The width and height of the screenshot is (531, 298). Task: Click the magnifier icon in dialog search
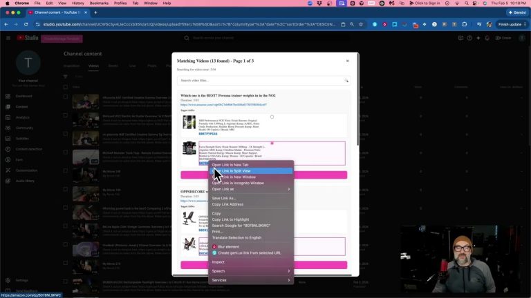coord(346,81)
